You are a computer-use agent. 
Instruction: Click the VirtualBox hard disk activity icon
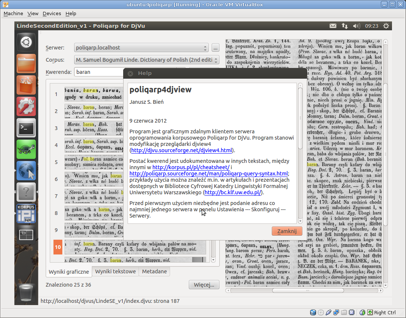(x=313, y=312)
